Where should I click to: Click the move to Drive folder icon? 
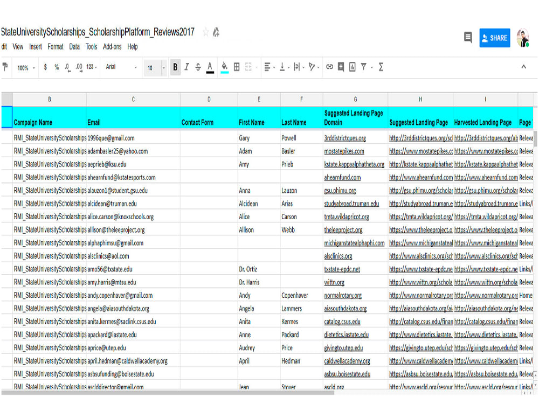coord(216,32)
